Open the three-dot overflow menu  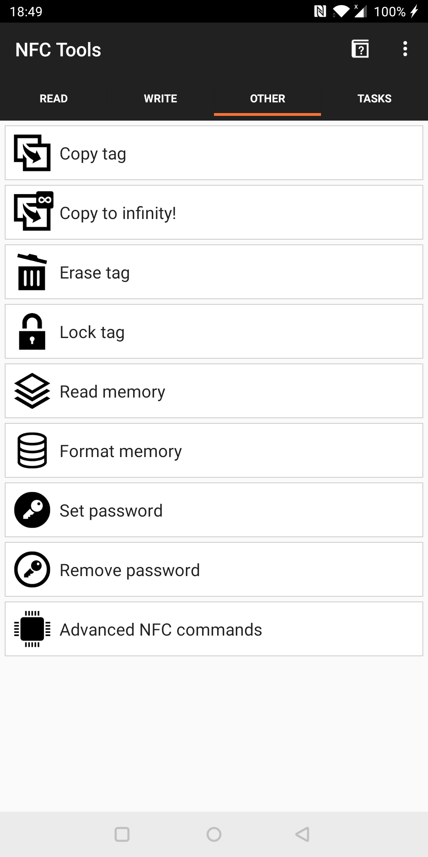tap(405, 49)
